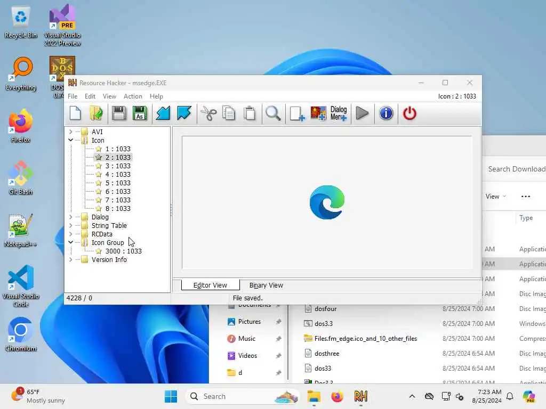Open the Visual Studio Code desktop shortcut

click(21, 286)
